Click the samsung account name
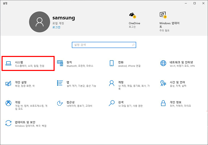 click(64, 18)
